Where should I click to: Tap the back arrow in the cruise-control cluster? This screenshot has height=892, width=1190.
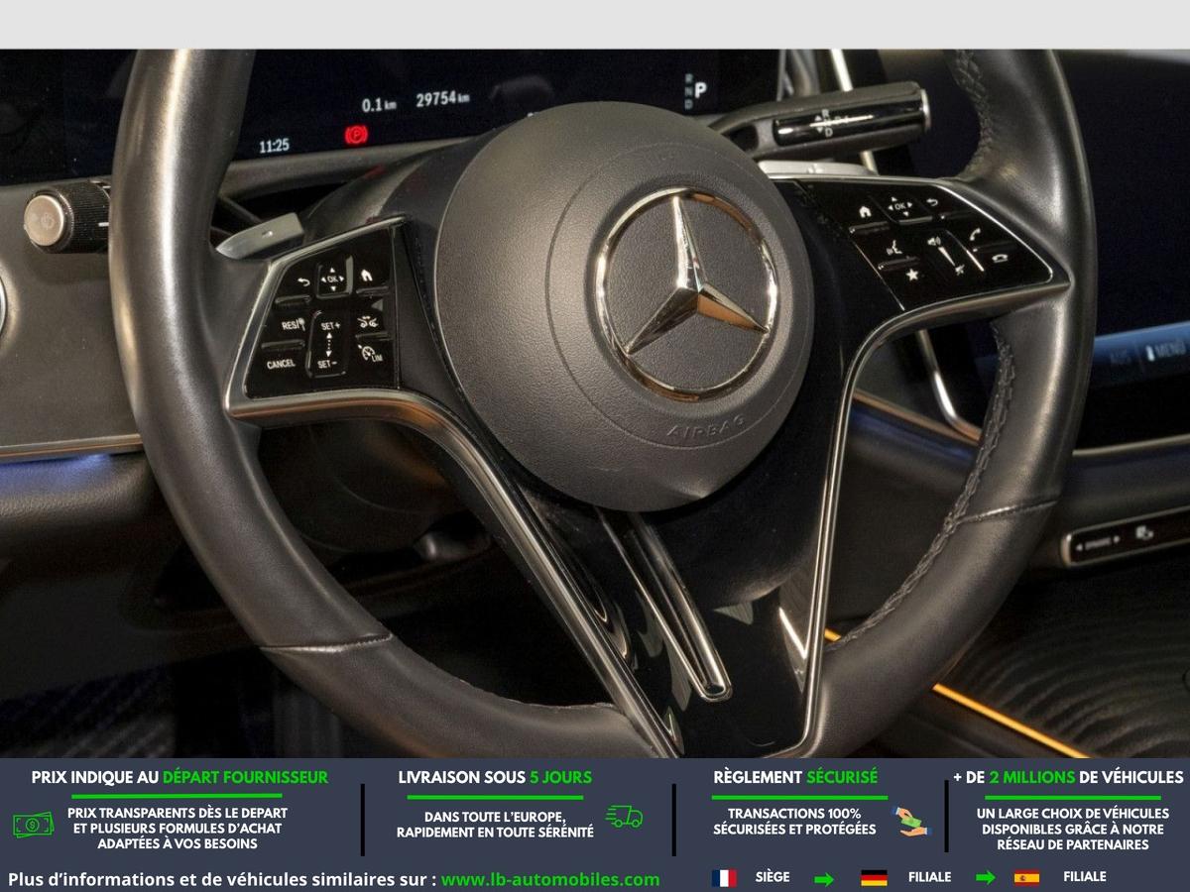tap(303, 283)
